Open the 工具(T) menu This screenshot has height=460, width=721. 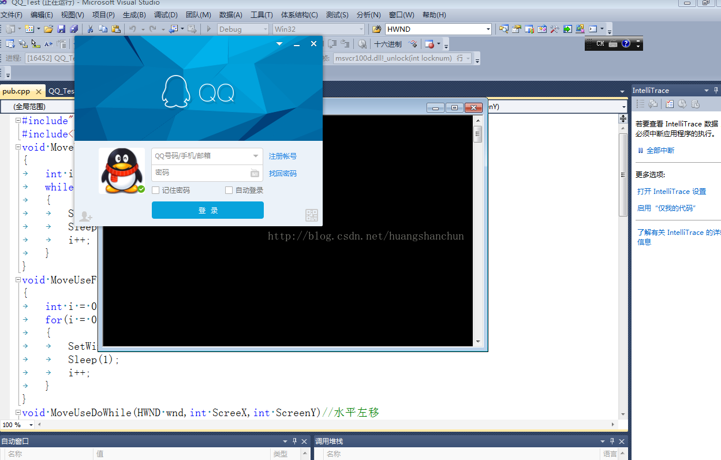click(261, 14)
